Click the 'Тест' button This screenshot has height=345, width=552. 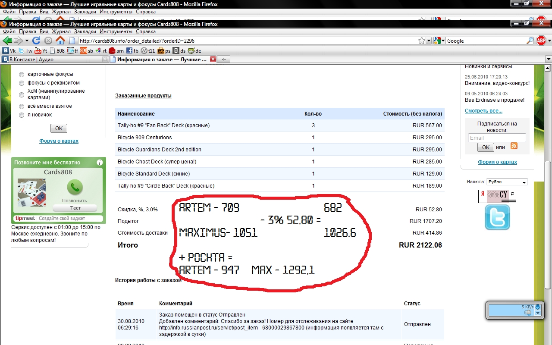[75, 208]
